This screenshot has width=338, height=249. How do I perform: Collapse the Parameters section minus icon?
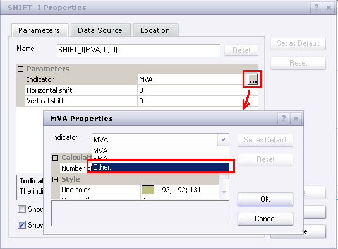click(20, 69)
